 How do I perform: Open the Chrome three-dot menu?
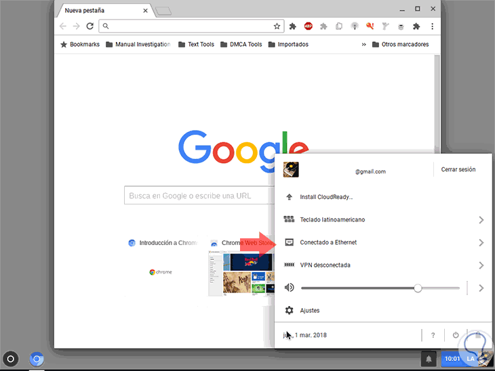tap(432, 26)
